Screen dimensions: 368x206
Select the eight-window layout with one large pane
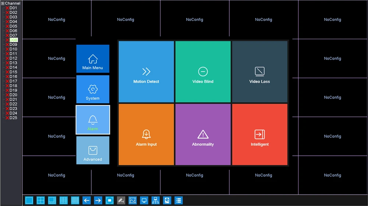point(52,201)
